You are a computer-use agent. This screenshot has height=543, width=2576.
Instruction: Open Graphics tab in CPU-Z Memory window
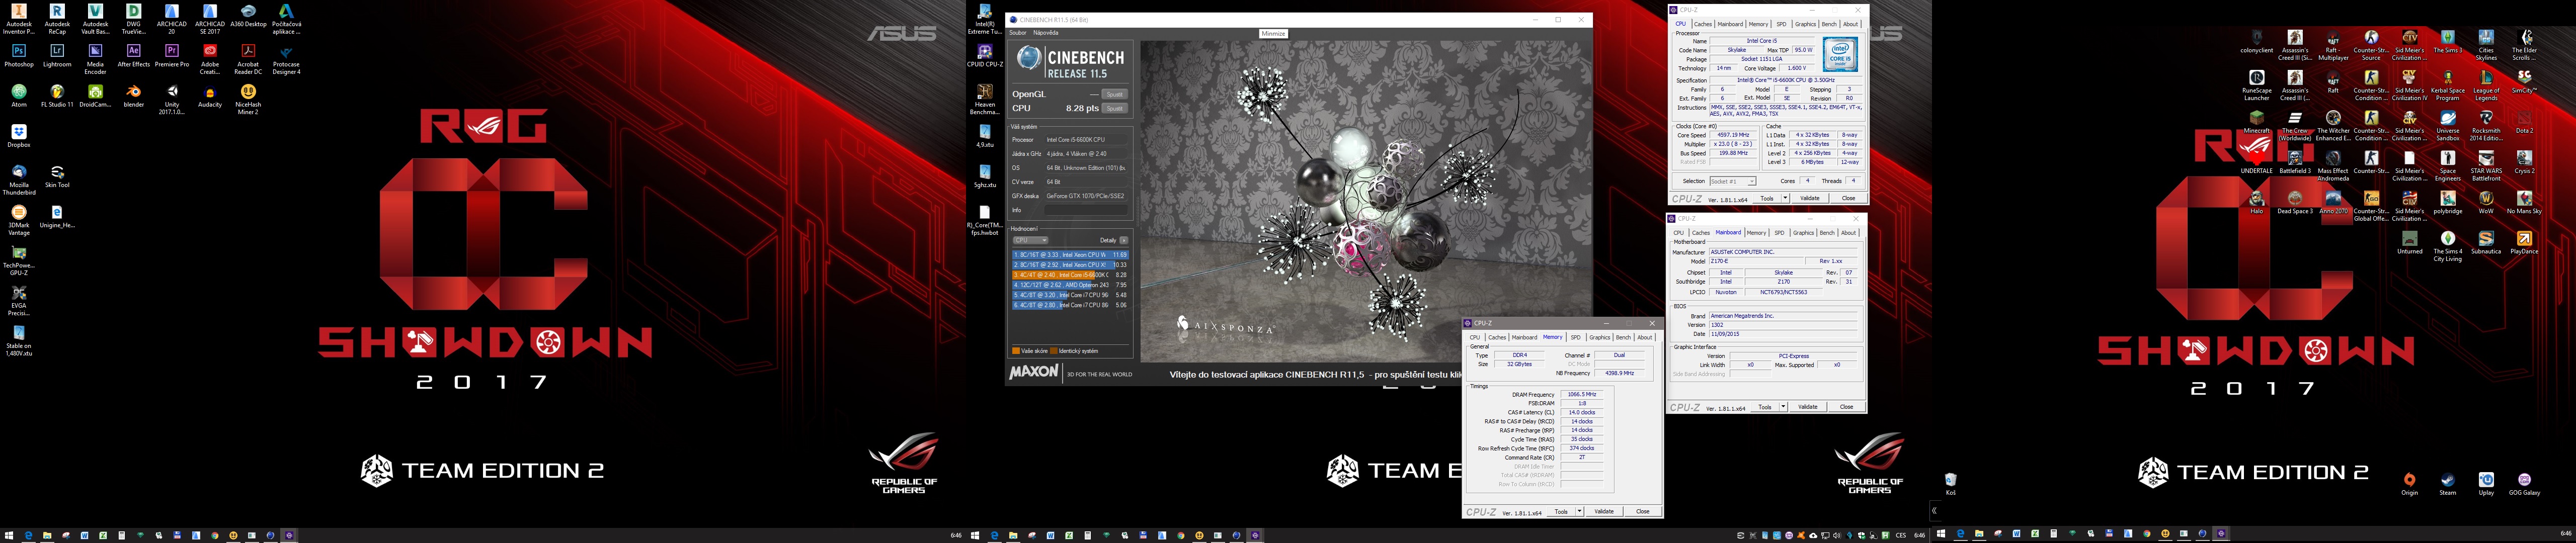click(1600, 337)
